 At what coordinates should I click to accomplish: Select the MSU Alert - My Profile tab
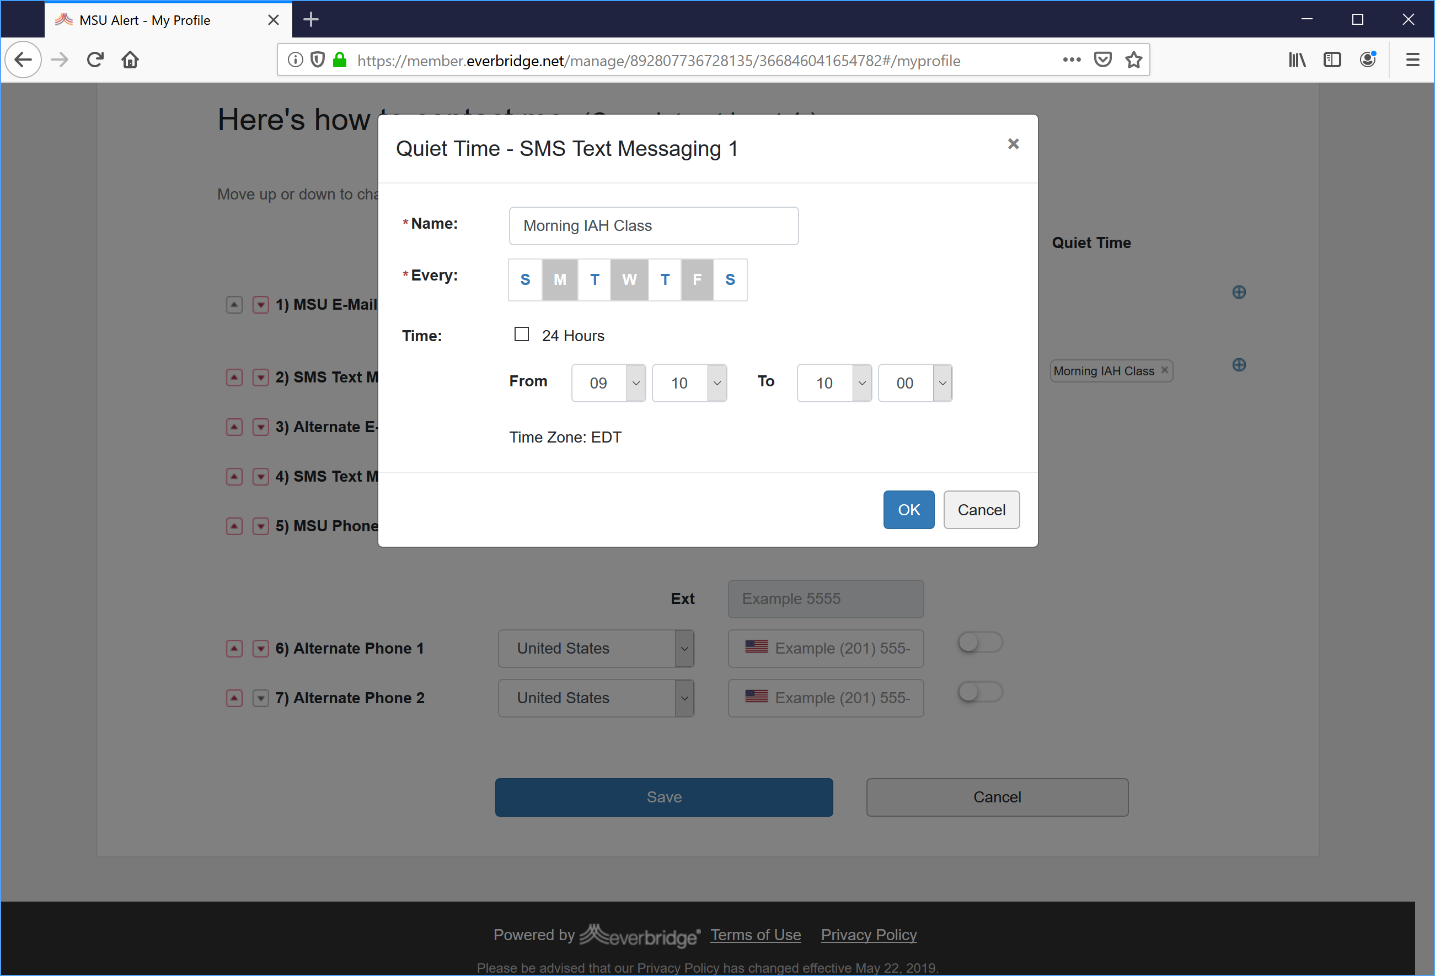pyautogui.click(x=168, y=20)
